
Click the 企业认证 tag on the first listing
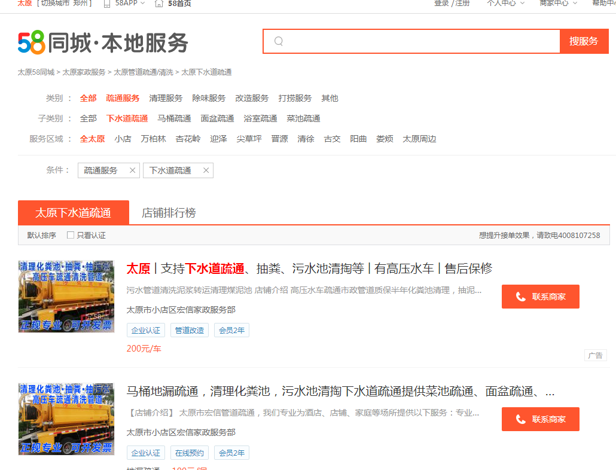pos(146,330)
